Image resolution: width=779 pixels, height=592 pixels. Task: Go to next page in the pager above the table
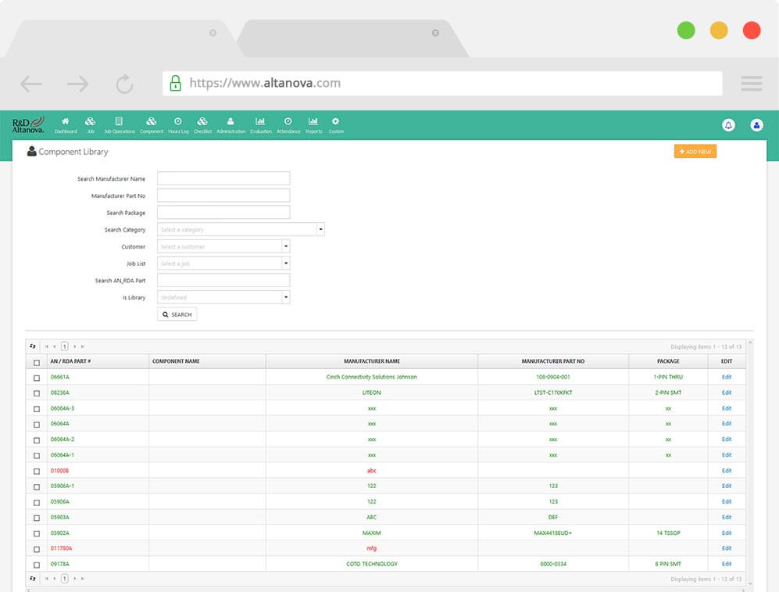coord(75,346)
